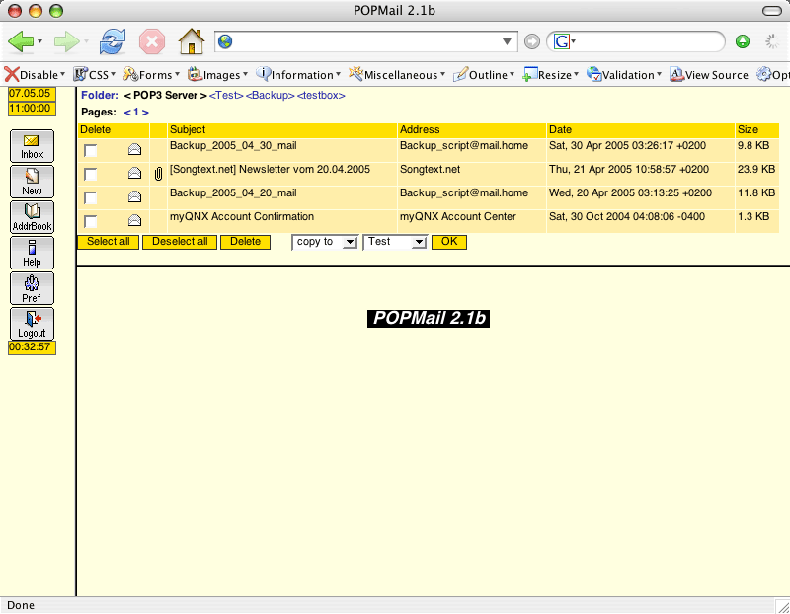Open the Information menu

point(298,75)
